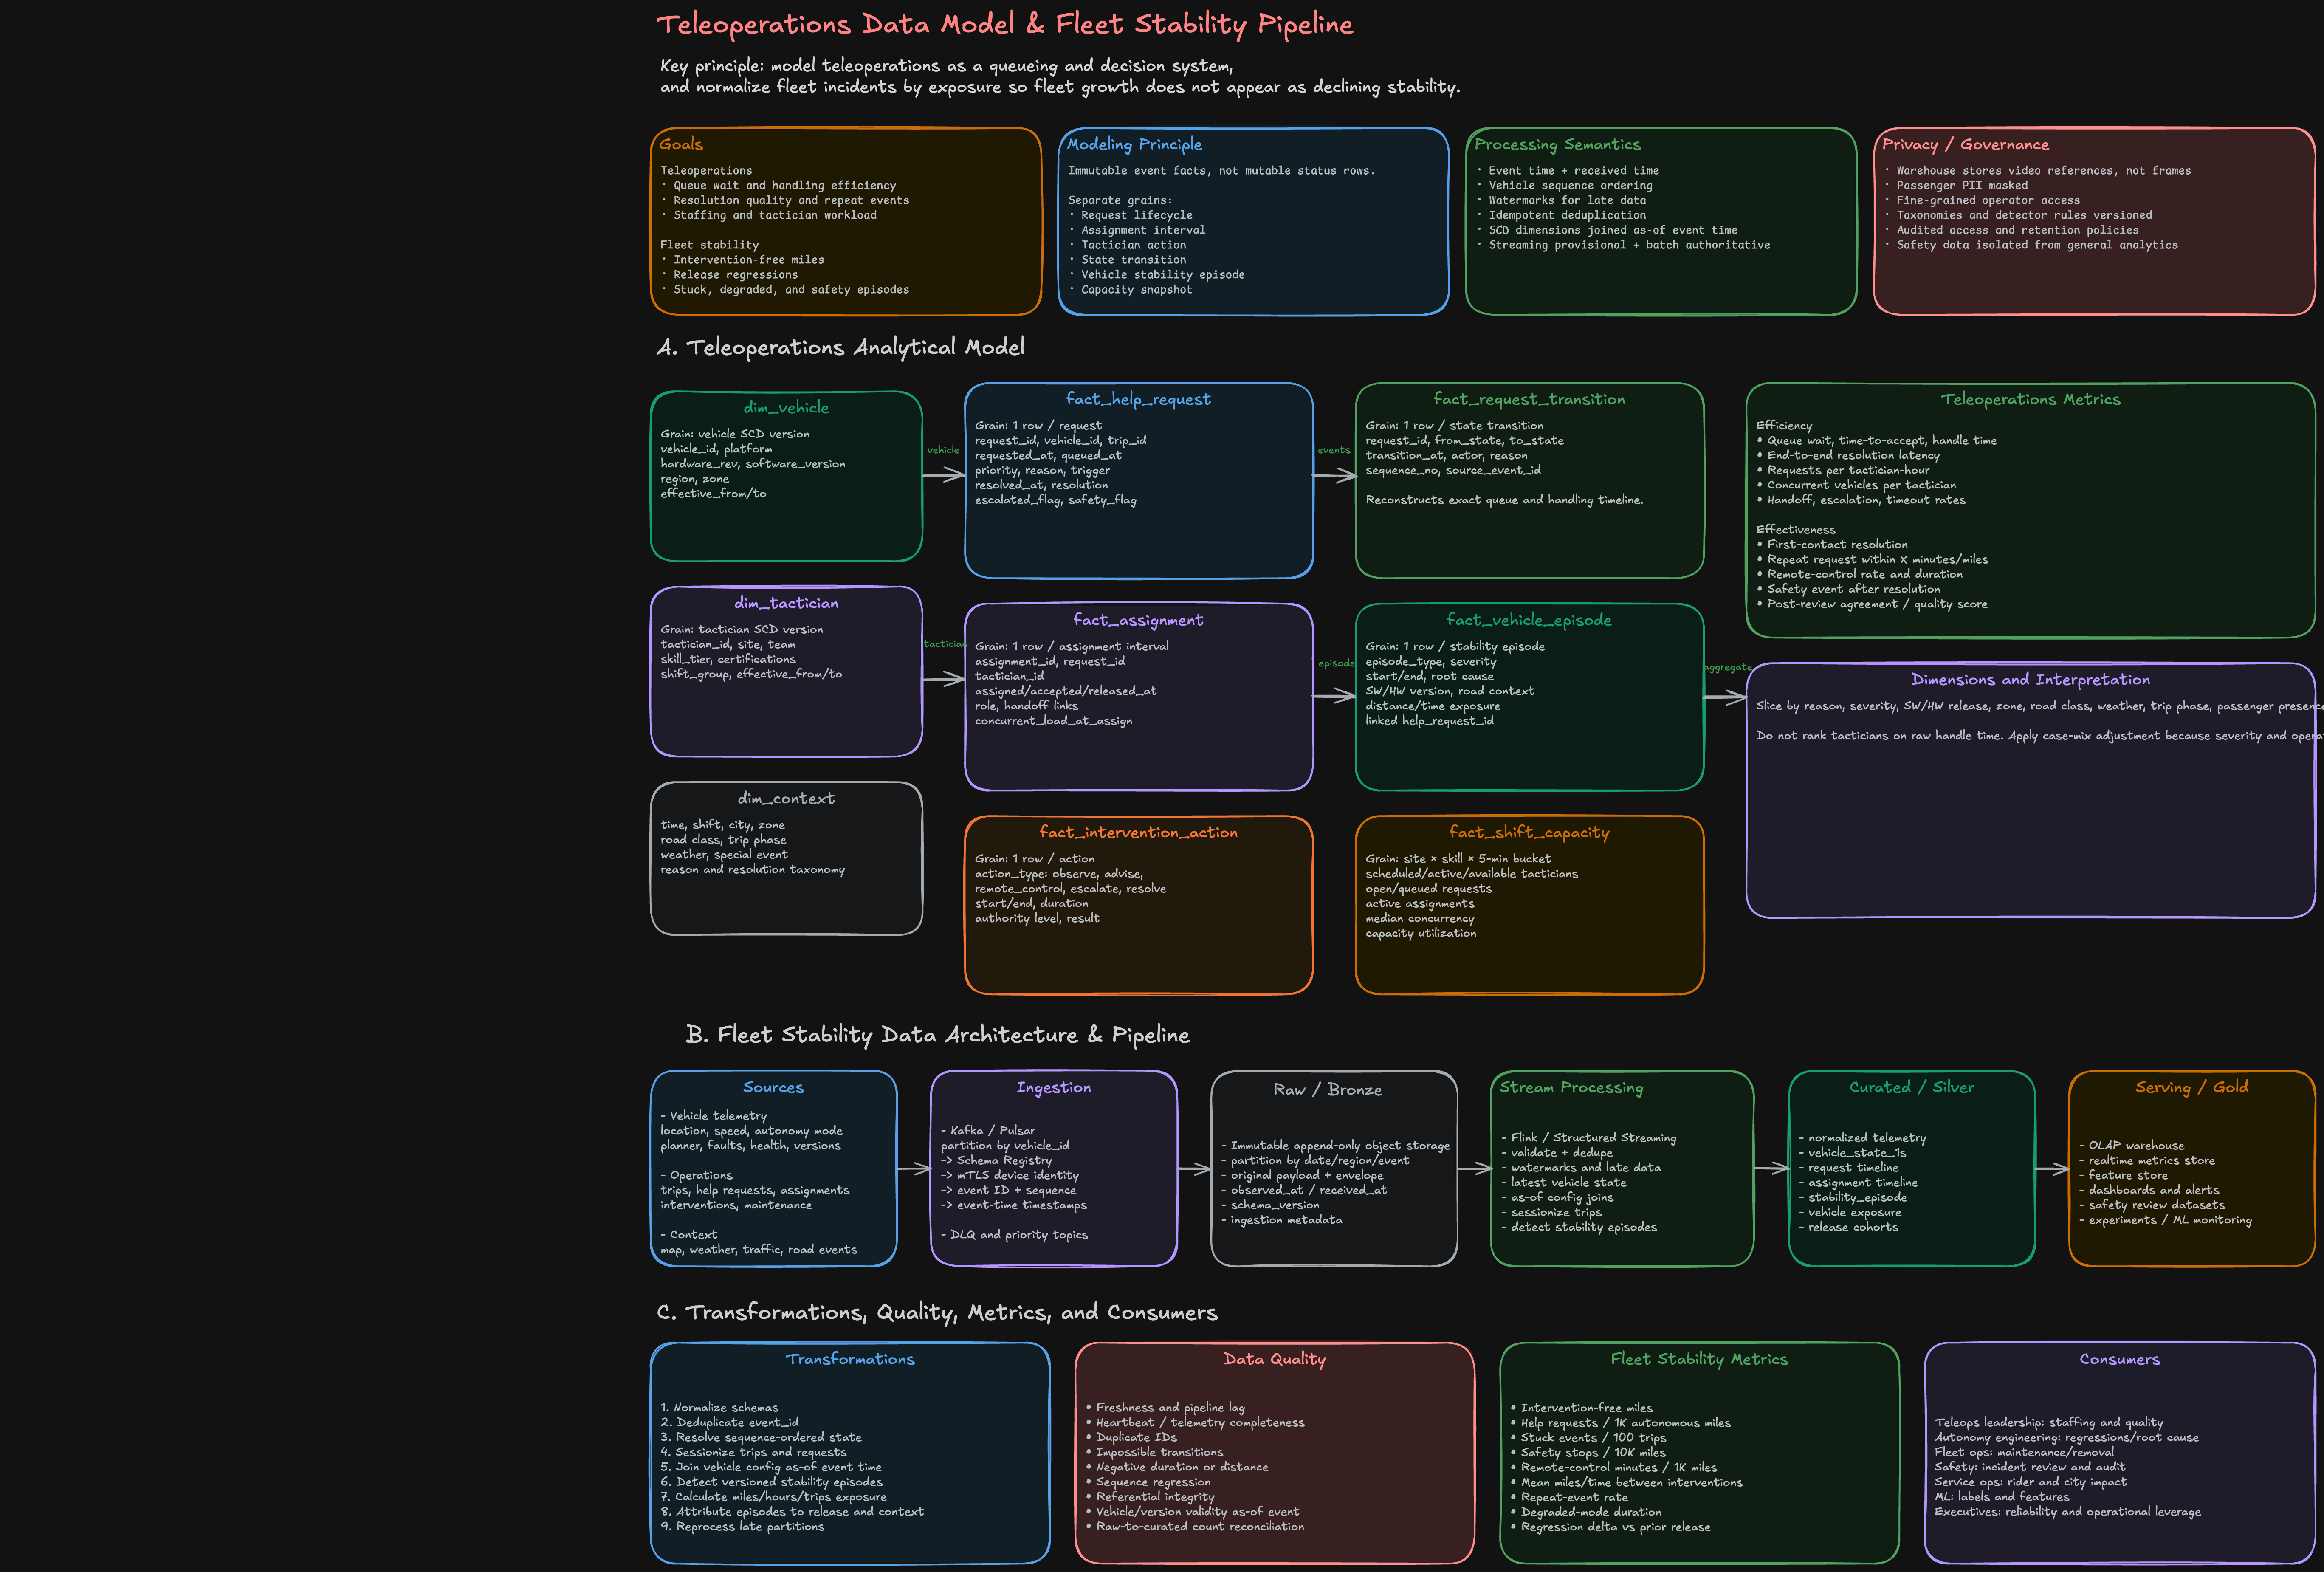Select section heading 'A. Teleoperations Analytical Model'
This screenshot has width=2324, height=1572.
point(840,347)
